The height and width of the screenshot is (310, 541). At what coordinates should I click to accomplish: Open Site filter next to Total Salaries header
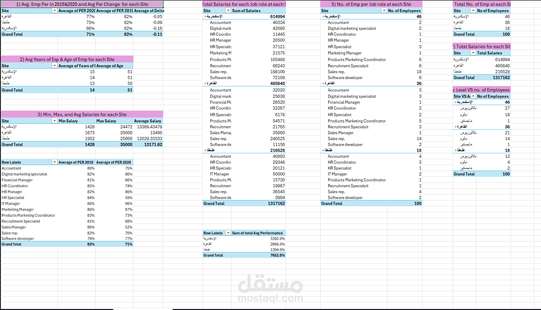[x=473, y=53]
